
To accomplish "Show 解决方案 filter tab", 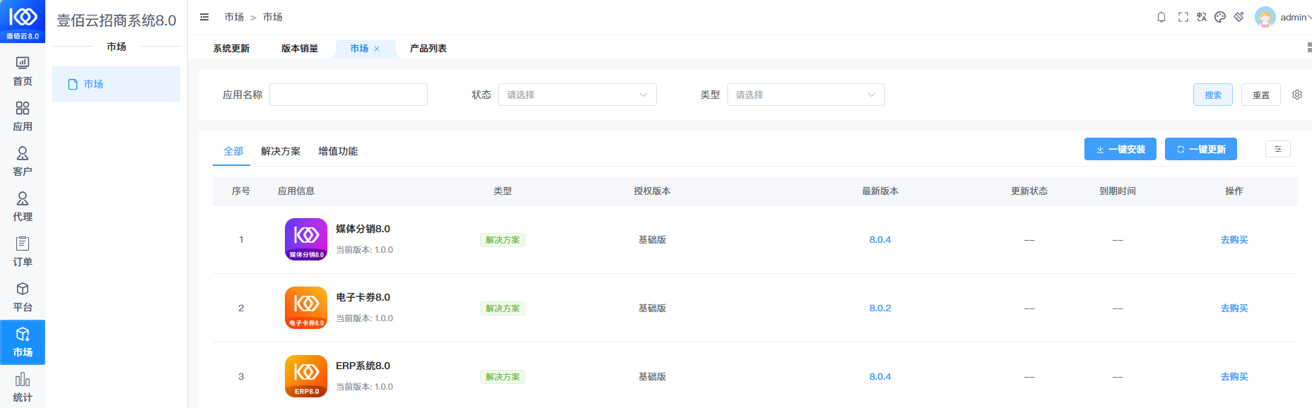I will click(281, 151).
